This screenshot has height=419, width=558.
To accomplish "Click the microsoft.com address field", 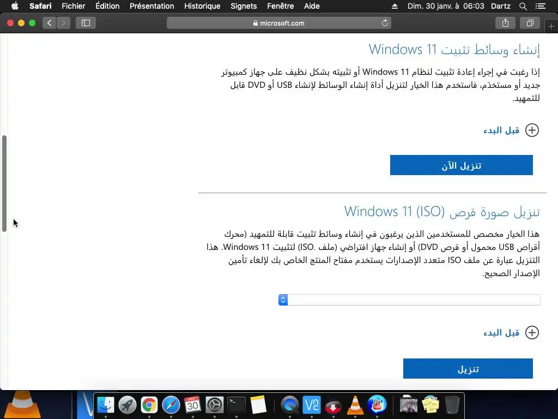I will coord(278,23).
